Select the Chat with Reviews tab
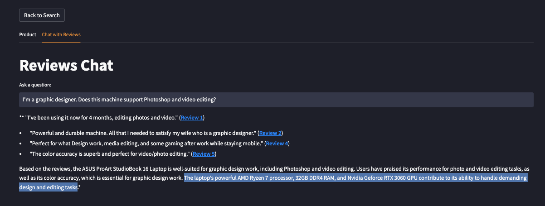 61,34
